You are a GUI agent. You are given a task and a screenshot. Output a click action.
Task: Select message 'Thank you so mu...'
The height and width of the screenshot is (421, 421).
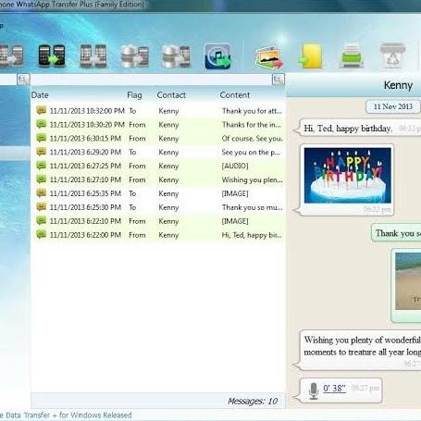coord(159,207)
